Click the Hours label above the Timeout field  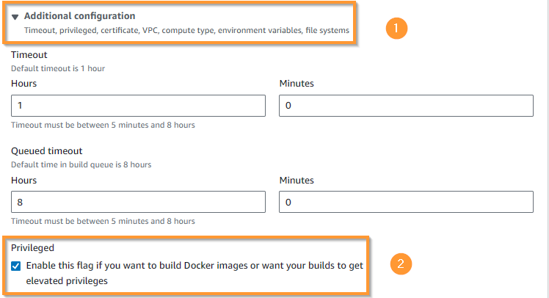coord(23,84)
